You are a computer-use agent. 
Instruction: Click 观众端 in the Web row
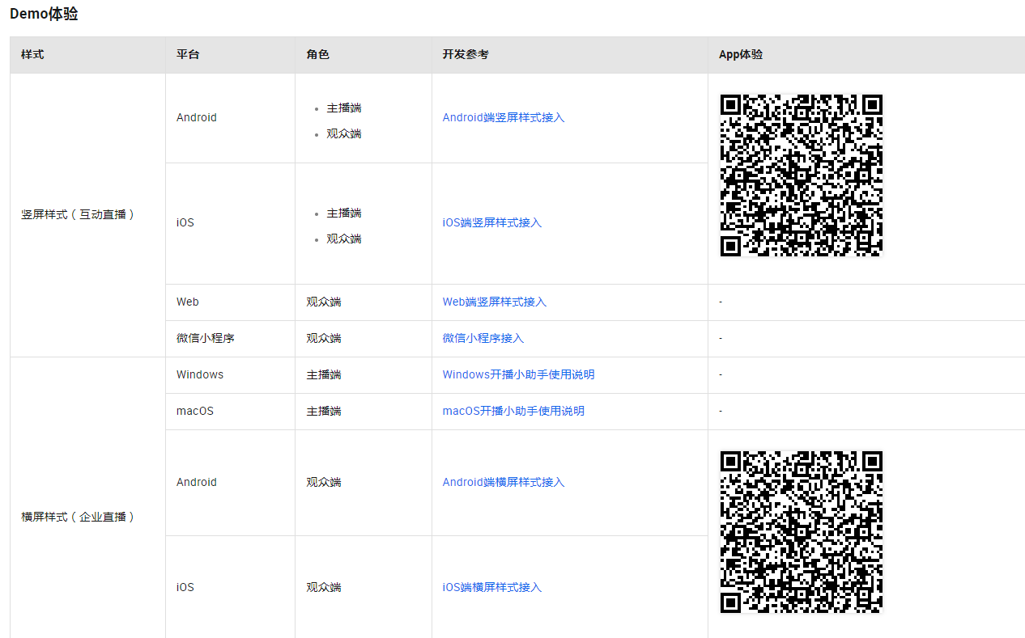324,302
